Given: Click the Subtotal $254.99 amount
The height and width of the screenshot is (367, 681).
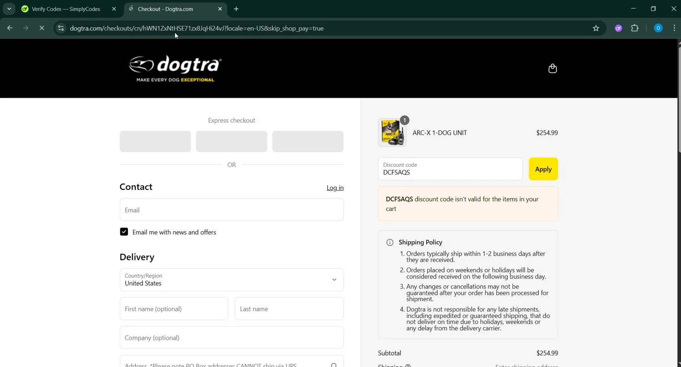Looking at the screenshot, I should 547,353.
